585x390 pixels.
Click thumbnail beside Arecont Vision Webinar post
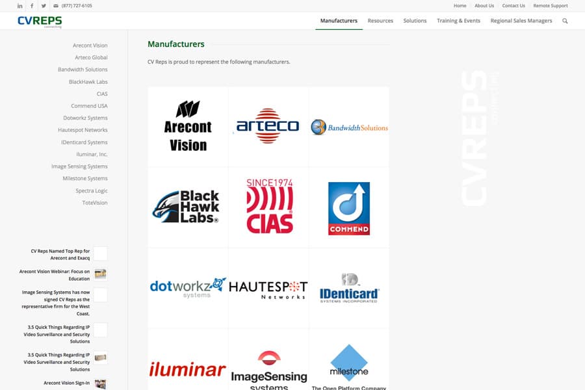(x=100, y=274)
